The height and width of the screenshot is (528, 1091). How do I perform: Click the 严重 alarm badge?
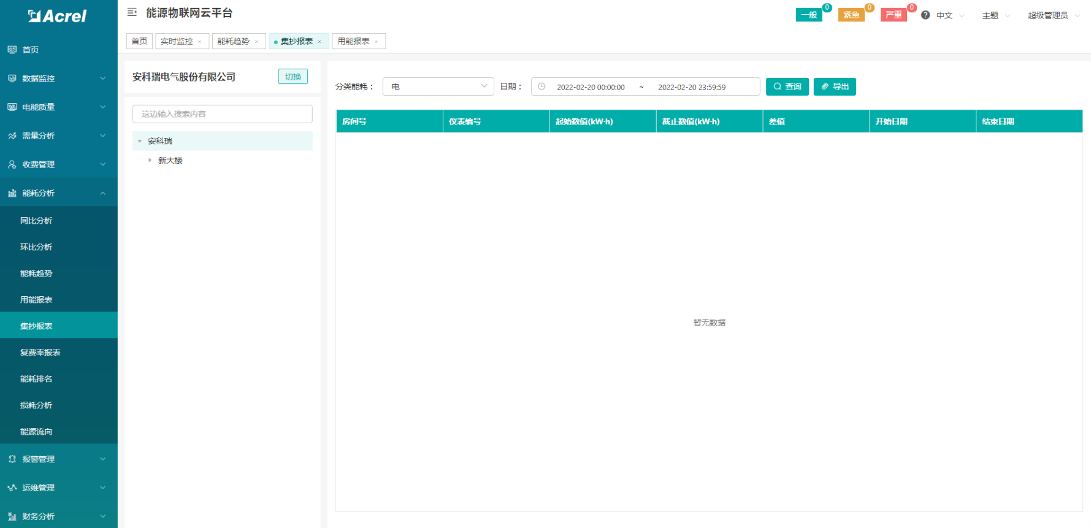tap(894, 15)
